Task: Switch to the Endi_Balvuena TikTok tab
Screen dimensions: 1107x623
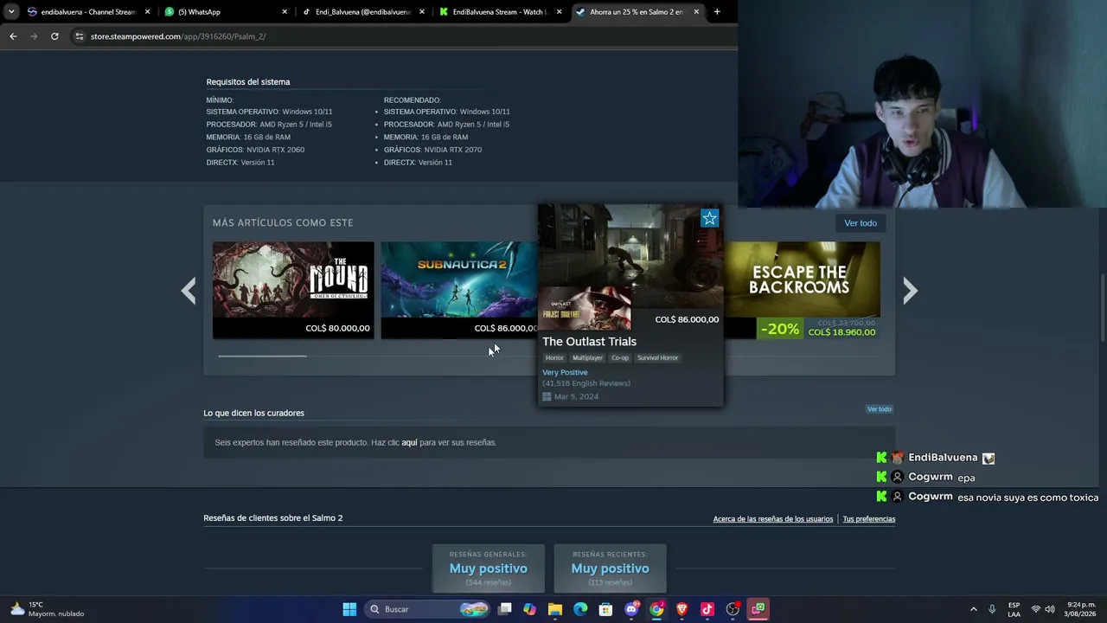Action: pyautogui.click(x=362, y=12)
